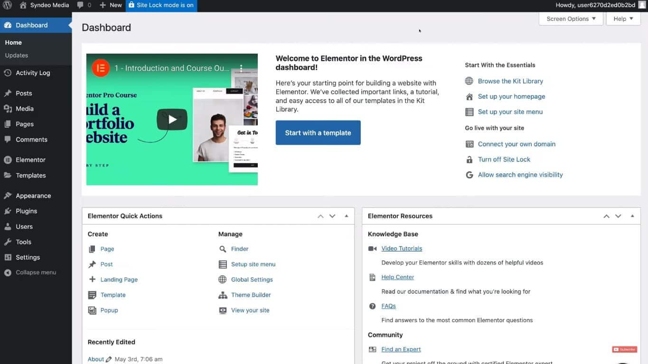Click the red YouTube Subscribe button
The image size is (648, 364).
(624, 349)
